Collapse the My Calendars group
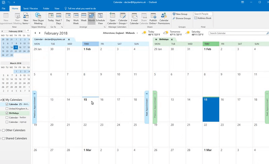This screenshot has height=164, width=269. (1, 100)
